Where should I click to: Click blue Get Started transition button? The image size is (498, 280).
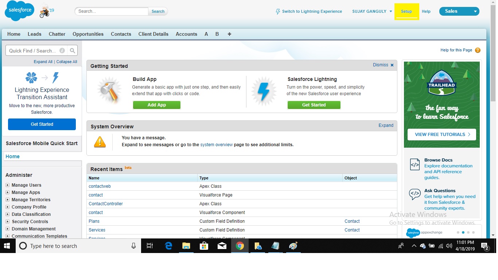coord(42,124)
